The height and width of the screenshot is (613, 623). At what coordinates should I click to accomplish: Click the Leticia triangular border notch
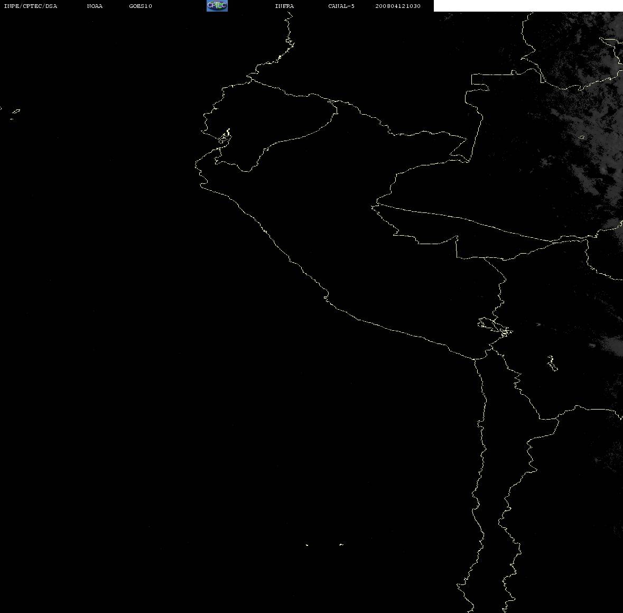click(x=460, y=150)
